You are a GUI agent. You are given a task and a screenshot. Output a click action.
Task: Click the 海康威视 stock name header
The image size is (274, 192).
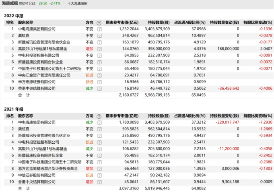tap(11, 3)
